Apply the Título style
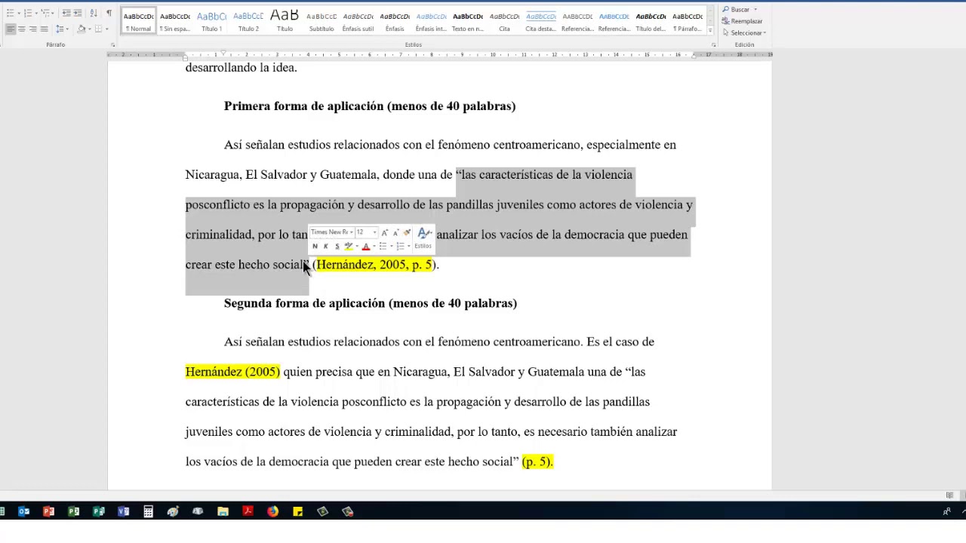 tap(285, 22)
